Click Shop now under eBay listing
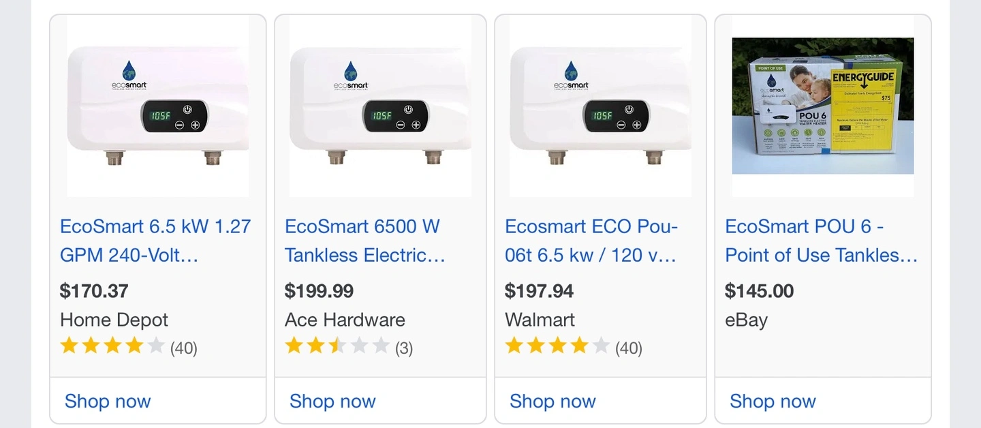 pos(773,401)
